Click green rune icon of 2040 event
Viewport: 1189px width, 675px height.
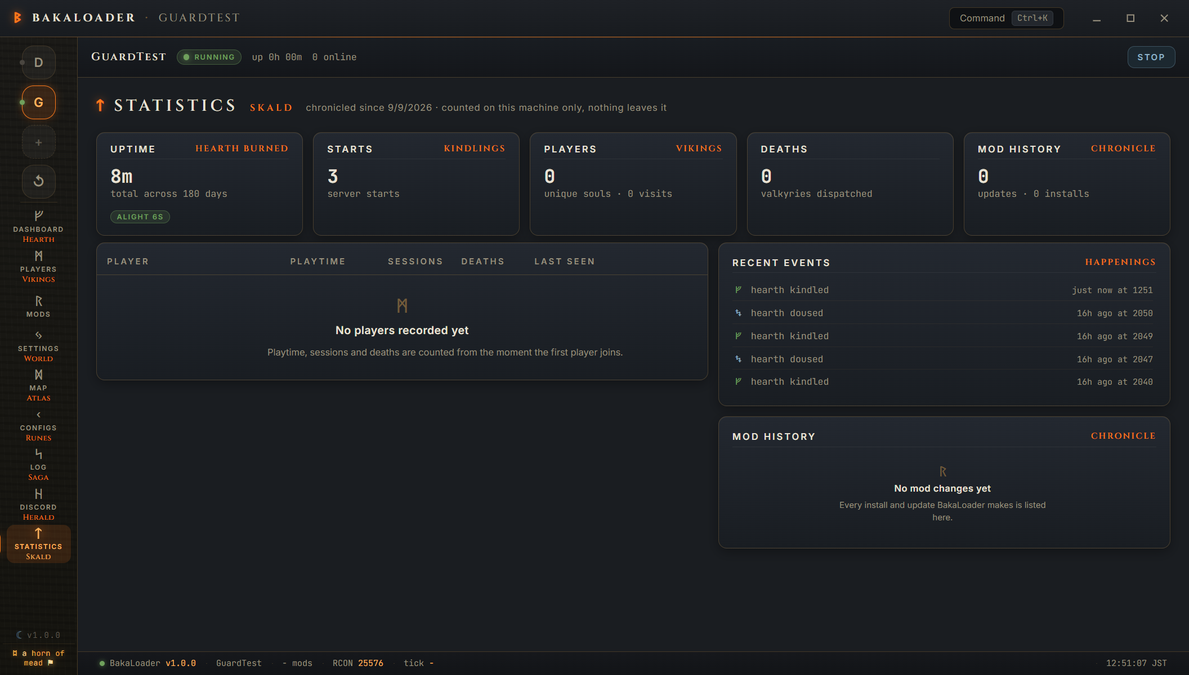pyautogui.click(x=738, y=381)
